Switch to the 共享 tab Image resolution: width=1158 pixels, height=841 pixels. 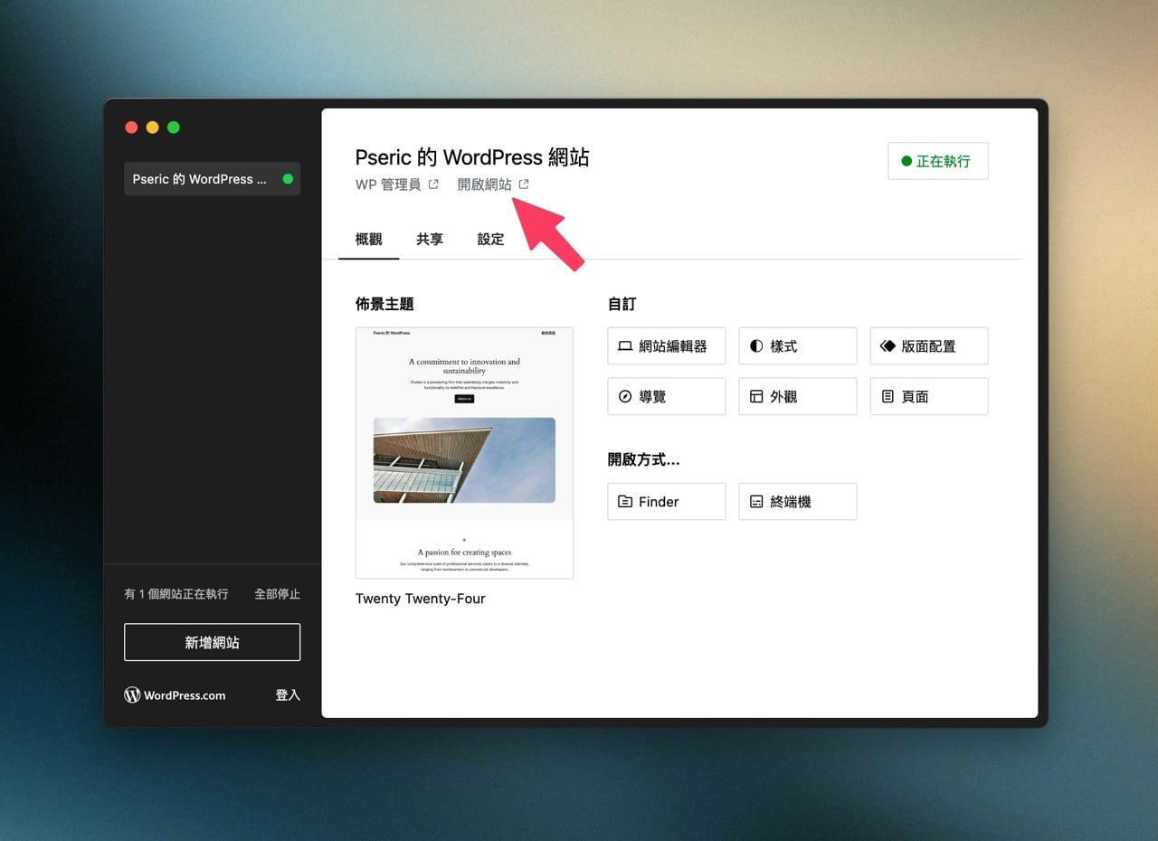tap(430, 240)
